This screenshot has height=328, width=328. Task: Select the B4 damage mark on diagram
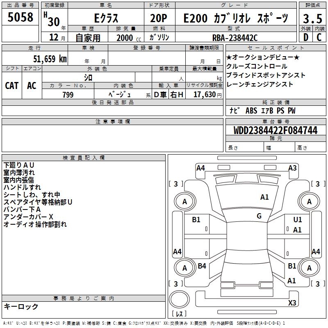tap(202, 266)
